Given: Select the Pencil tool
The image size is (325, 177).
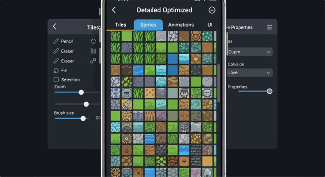Looking at the screenshot, I should tap(64, 41).
